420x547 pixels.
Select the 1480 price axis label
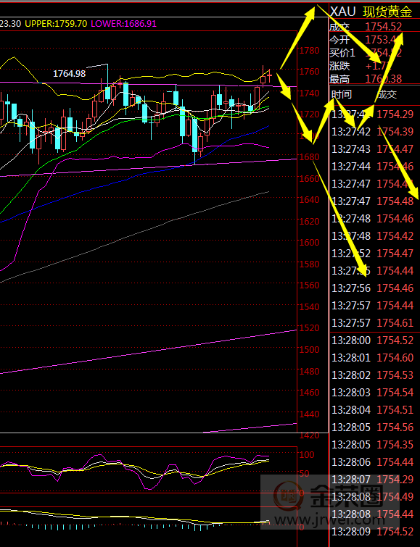click(309, 372)
